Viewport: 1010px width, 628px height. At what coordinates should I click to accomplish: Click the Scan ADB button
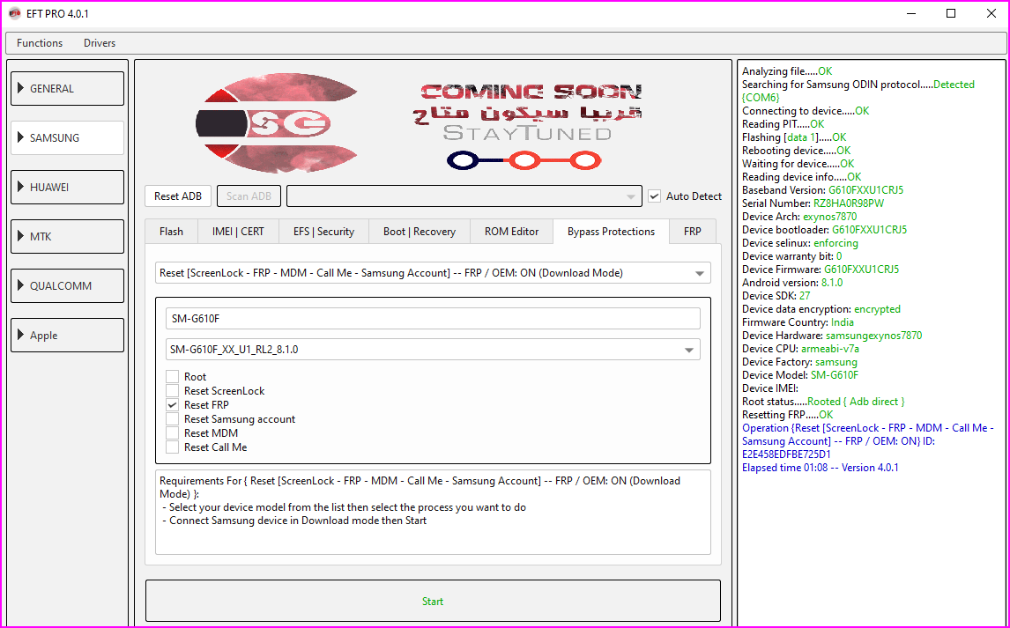pyautogui.click(x=249, y=196)
